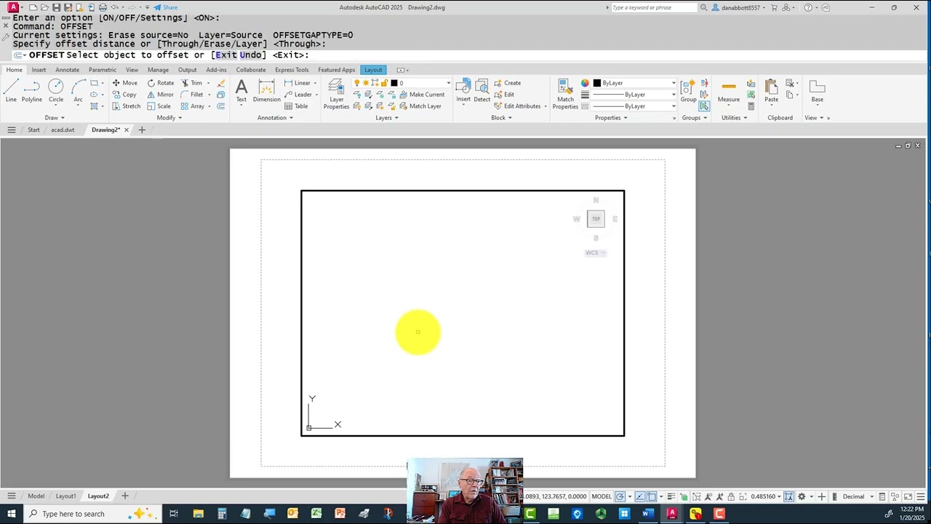Toggle clean screen in status bar
This screenshot has width=931, height=524.
[x=908, y=496]
